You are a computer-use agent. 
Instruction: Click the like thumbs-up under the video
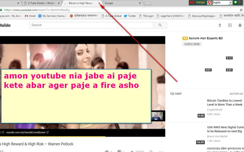pos(107,151)
